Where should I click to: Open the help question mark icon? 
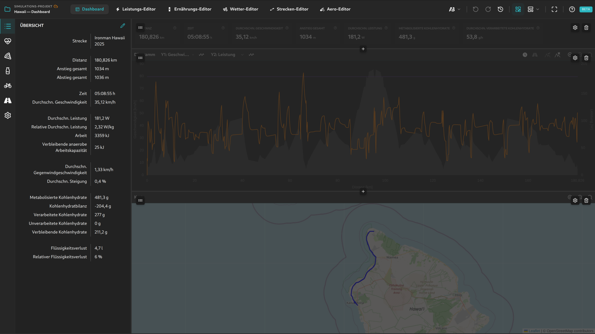click(572, 9)
